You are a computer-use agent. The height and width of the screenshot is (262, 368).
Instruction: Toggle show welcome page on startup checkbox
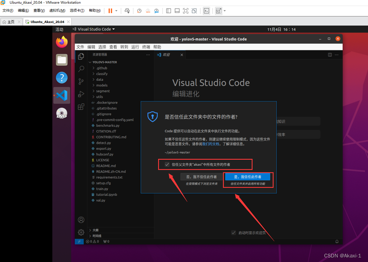233,233
